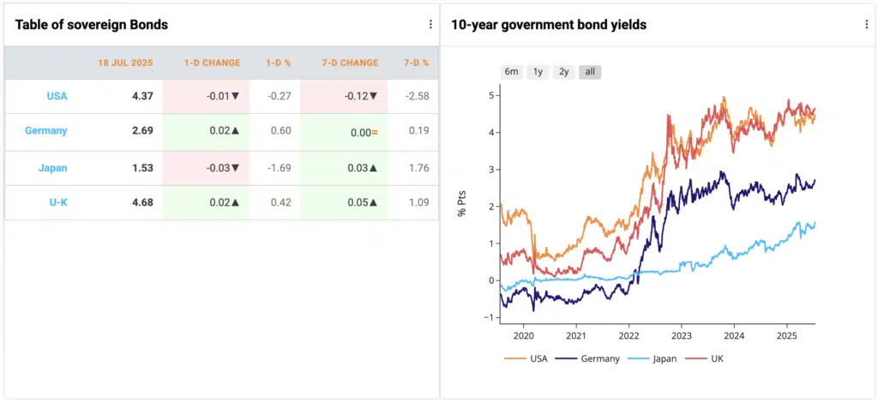Open the bond yields chart kebab menu
This screenshot has height=403, width=878.
point(868,24)
